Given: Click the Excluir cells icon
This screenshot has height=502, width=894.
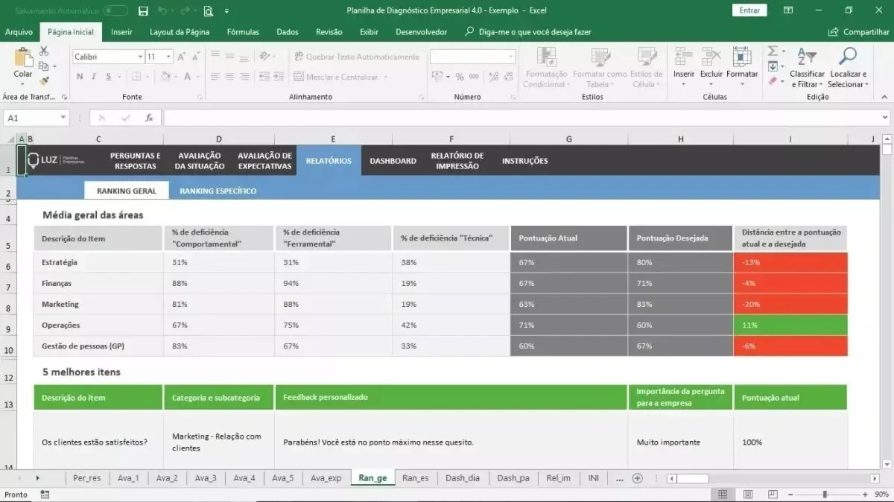Looking at the screenshot, I should (x=711, y=56).
